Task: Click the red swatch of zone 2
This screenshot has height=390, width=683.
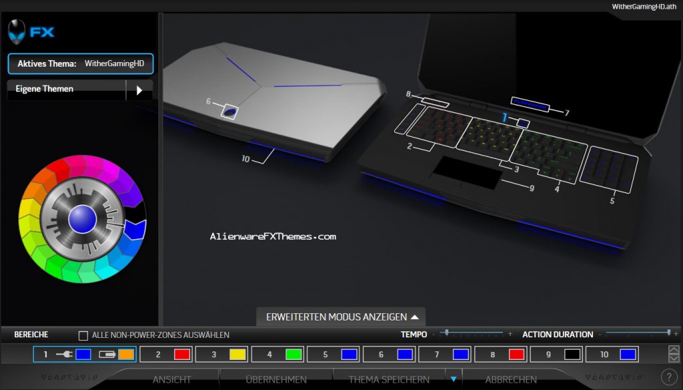Action: tap(182, 354)
